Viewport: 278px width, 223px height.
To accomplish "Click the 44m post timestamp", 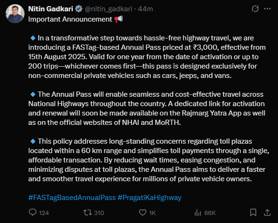I will 145,9.
